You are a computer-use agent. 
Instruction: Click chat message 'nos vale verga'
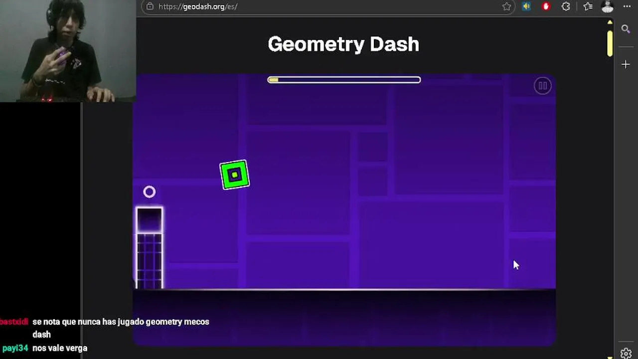pos(60,348)
